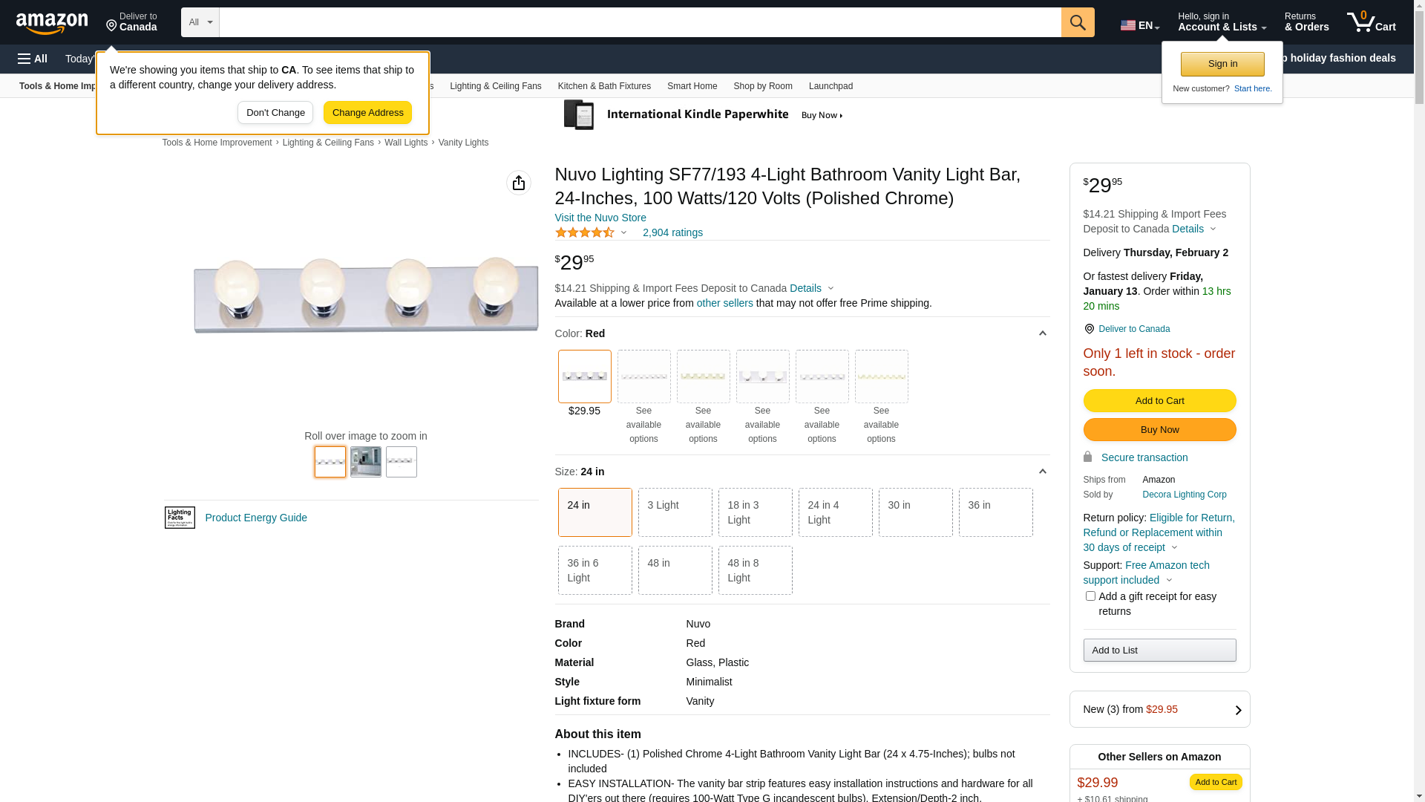Open the shopping cart icon
The height and width of the screenshot is (802, 1425).
tap(1371, 22)
